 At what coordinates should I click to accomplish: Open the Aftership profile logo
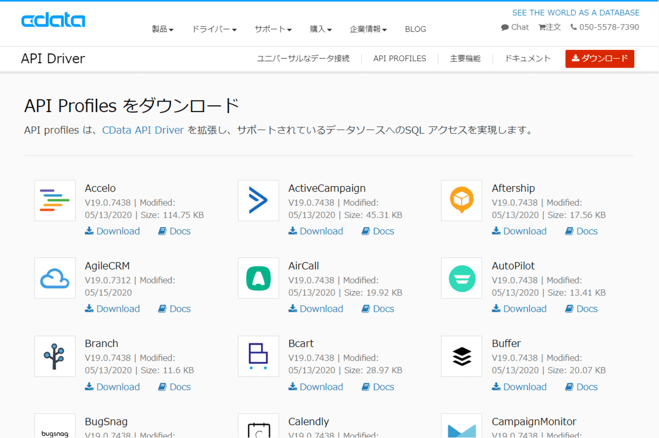(462, 201)
